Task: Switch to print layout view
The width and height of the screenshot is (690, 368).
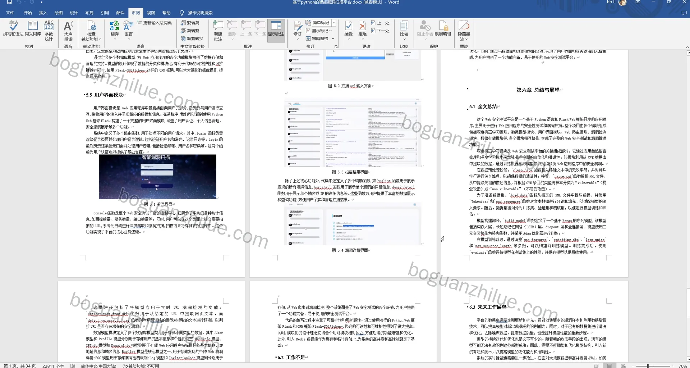Action: 609,365
